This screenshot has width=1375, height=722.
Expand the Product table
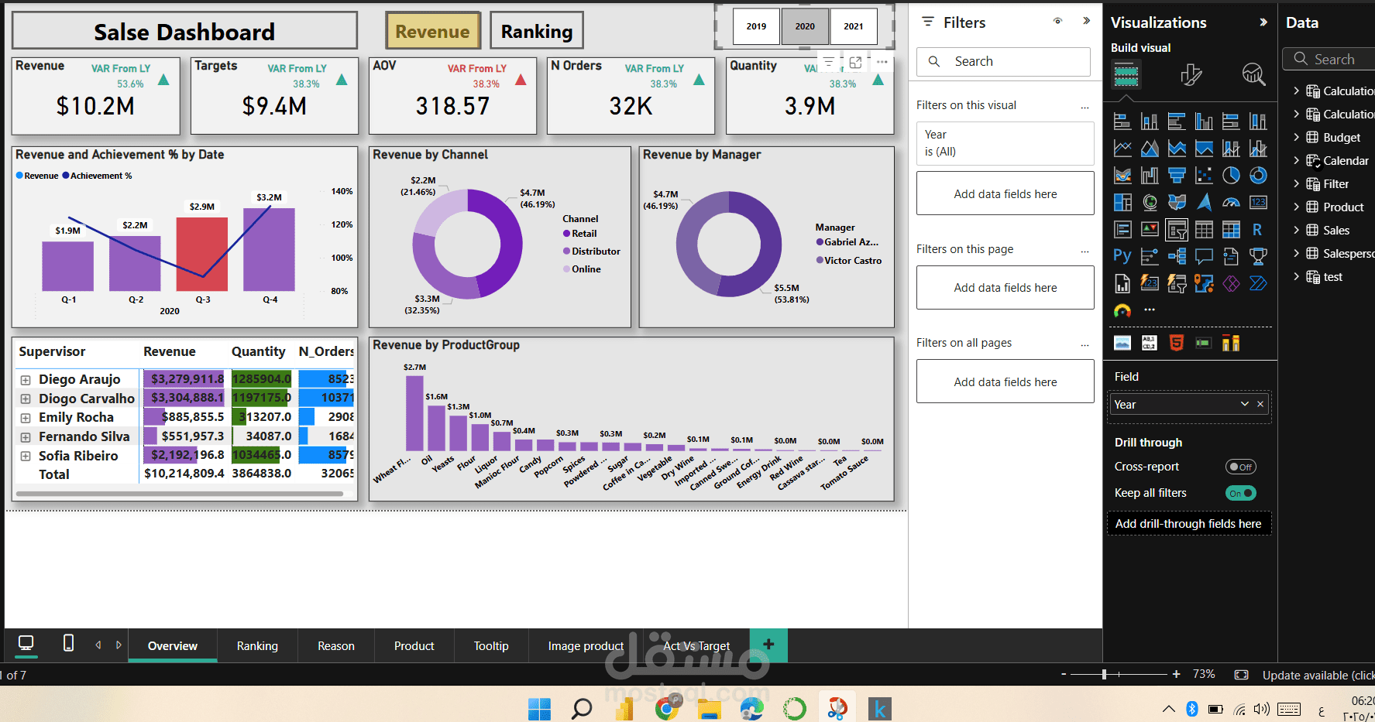(1296, 207)
